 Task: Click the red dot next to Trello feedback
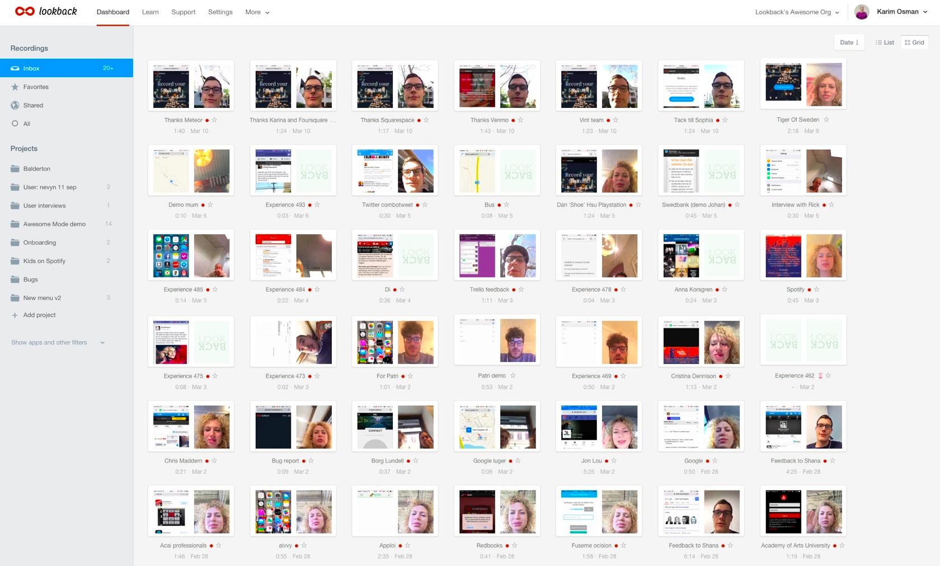[514, 290]
